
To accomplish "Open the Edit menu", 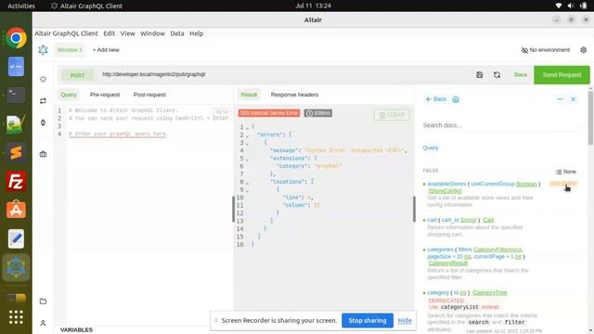I will coord(110,33).
